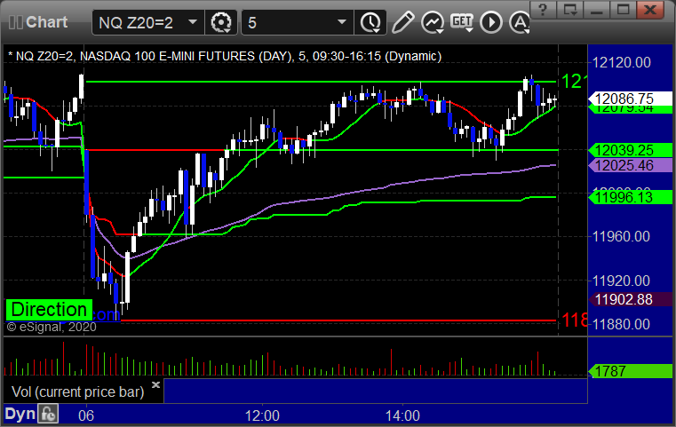Image resolution: width=676 pixels, height=427 pixels.
Task: Select the pencil drawing tools icon
Action: tap(402, 22)
